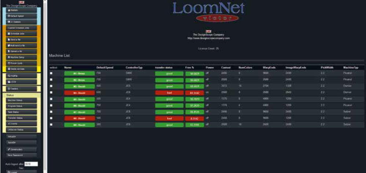
Task: Open Machine Setup via its gear icon
Action: [9, 57]
